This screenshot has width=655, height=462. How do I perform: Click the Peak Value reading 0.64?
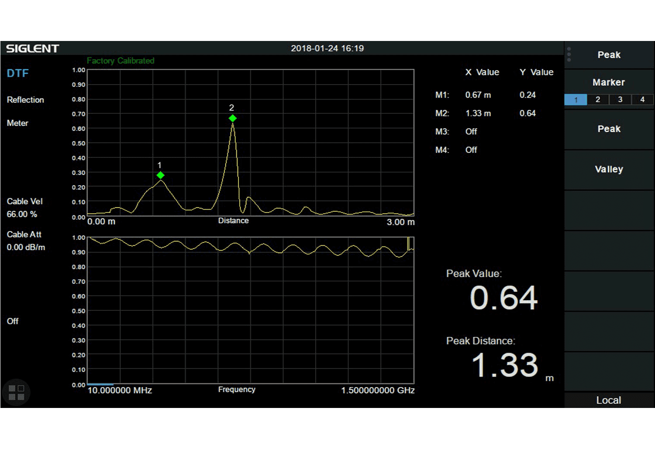[x=503, y=298]
